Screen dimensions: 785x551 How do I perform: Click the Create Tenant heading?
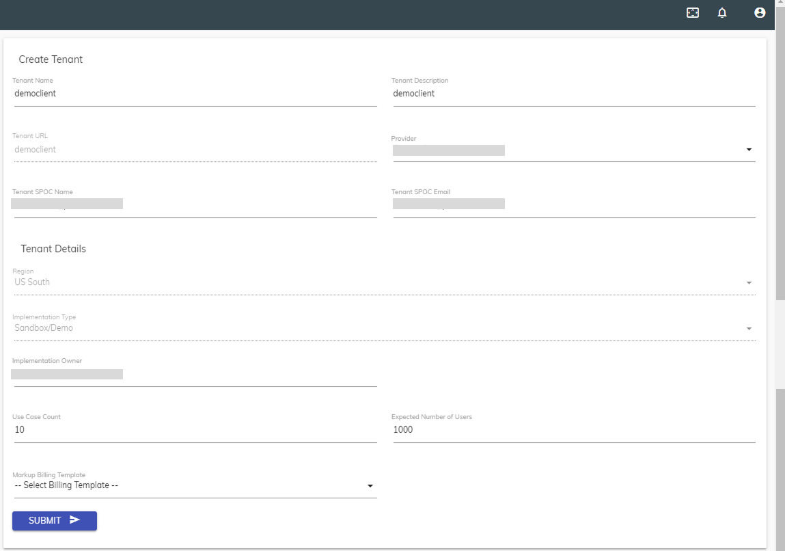coord(51,59)
